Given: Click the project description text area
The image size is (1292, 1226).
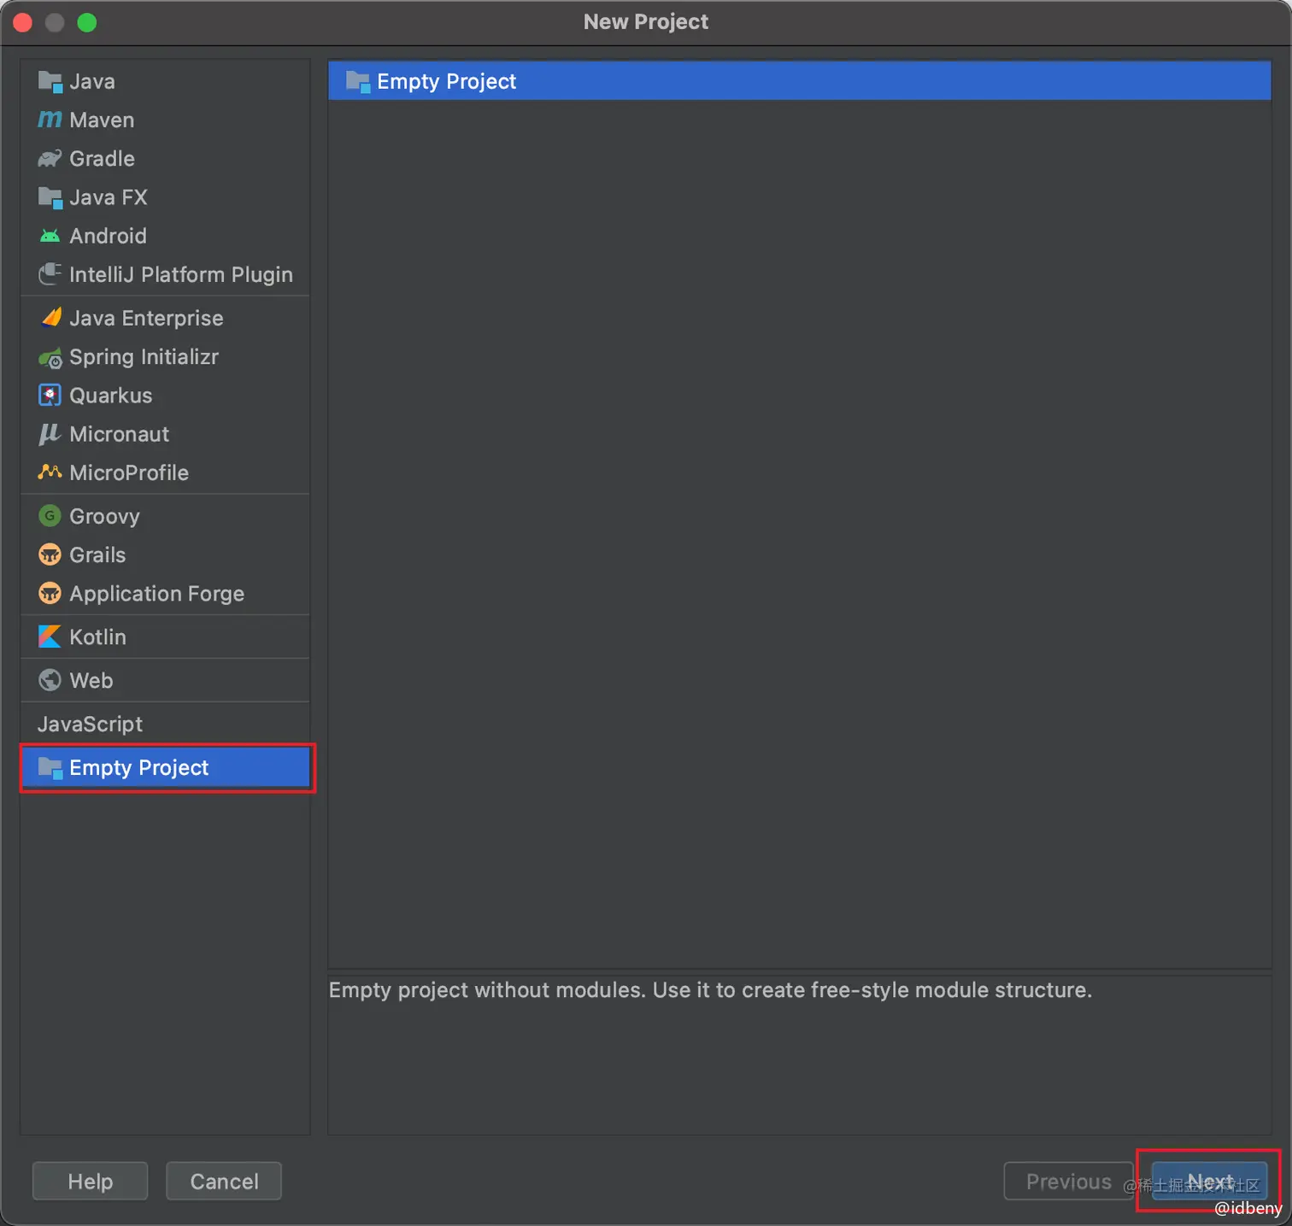Looking at the screenshot, I should click(799, 1056).
